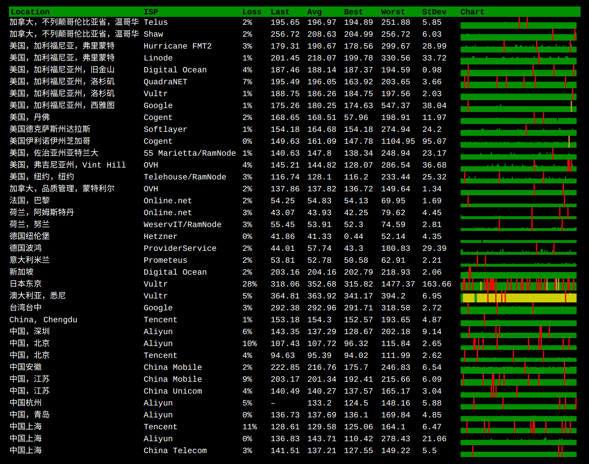Select the 法国，巴黎 location
Image resolution: width=589 pixels, height=464 pixels.
click(x=29, y=201)
